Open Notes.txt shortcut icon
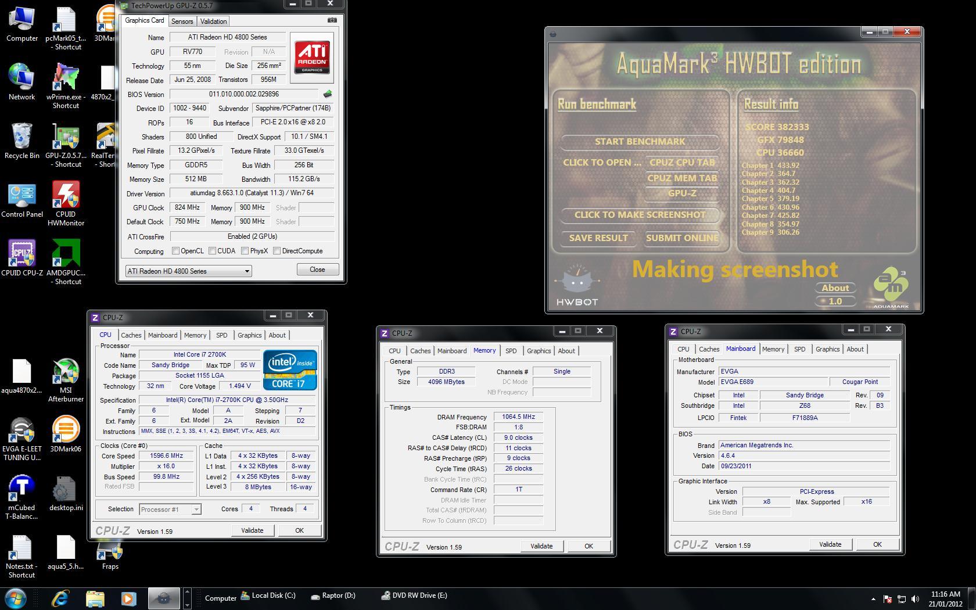The height and width of the screenshot is (610, 976). (x=21, y=557)
